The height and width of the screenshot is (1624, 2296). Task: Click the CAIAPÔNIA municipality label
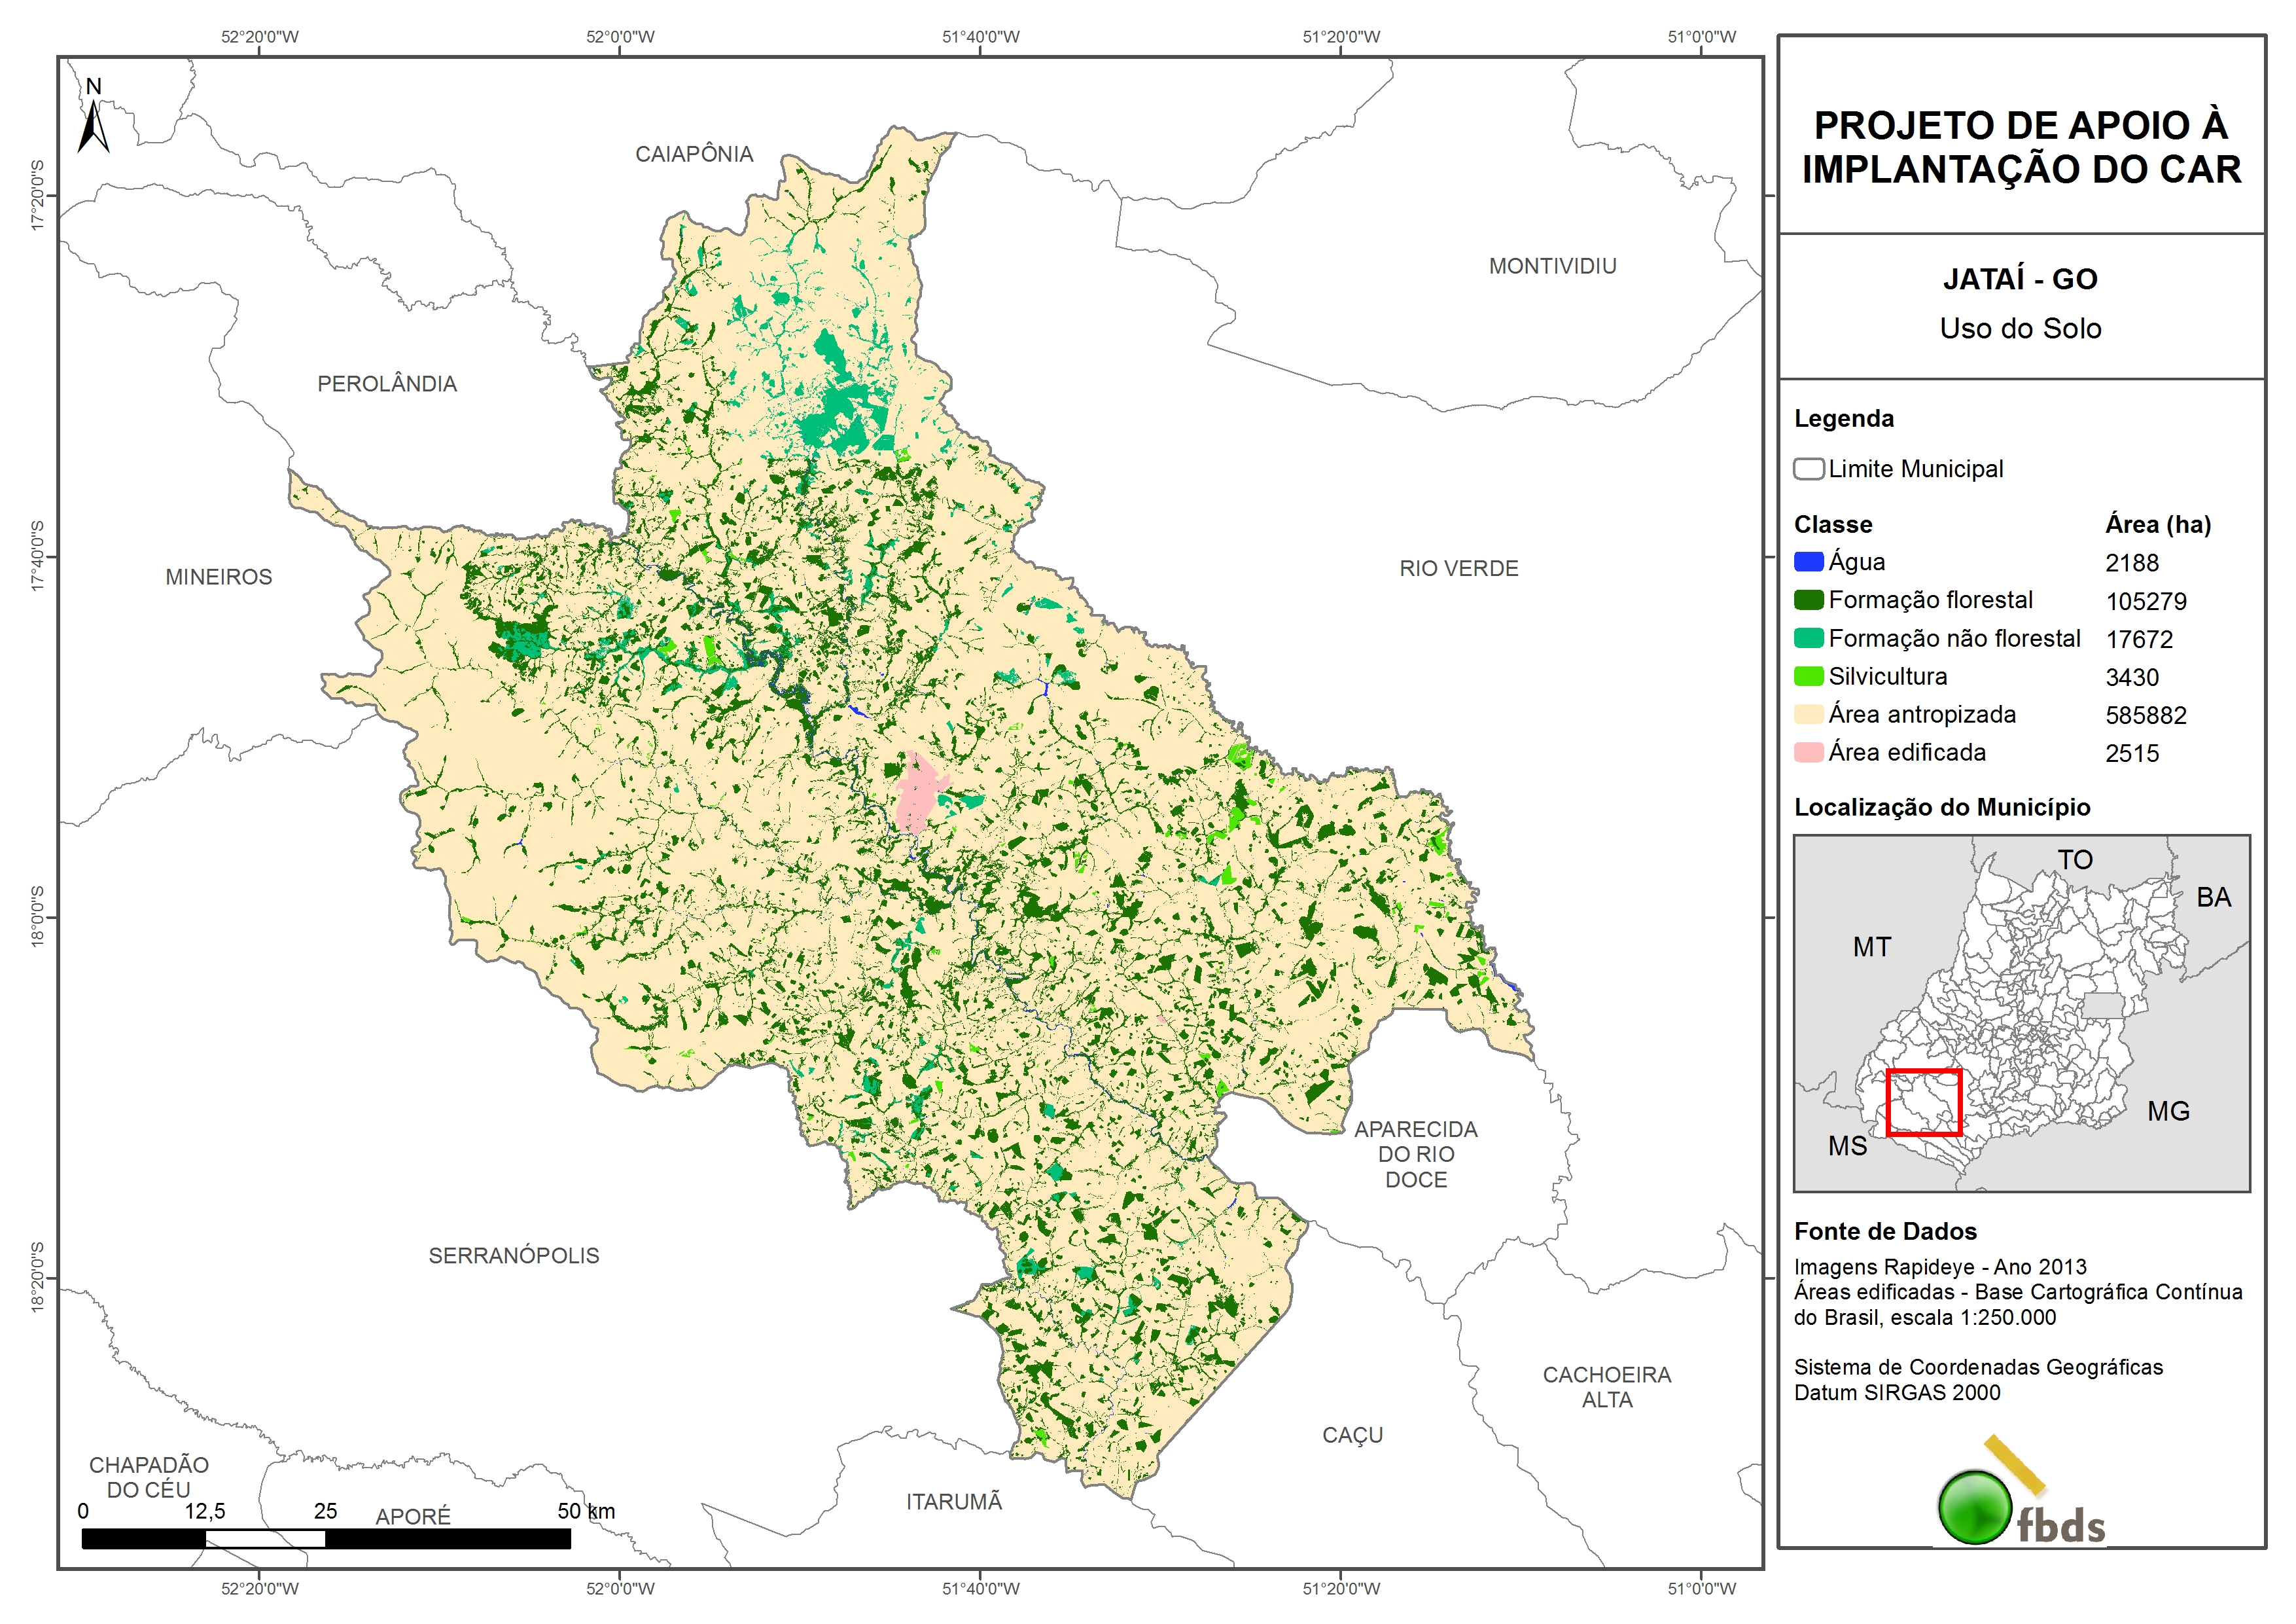[694, 154]
